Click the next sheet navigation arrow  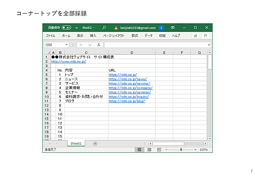click(x=57, y=144)
